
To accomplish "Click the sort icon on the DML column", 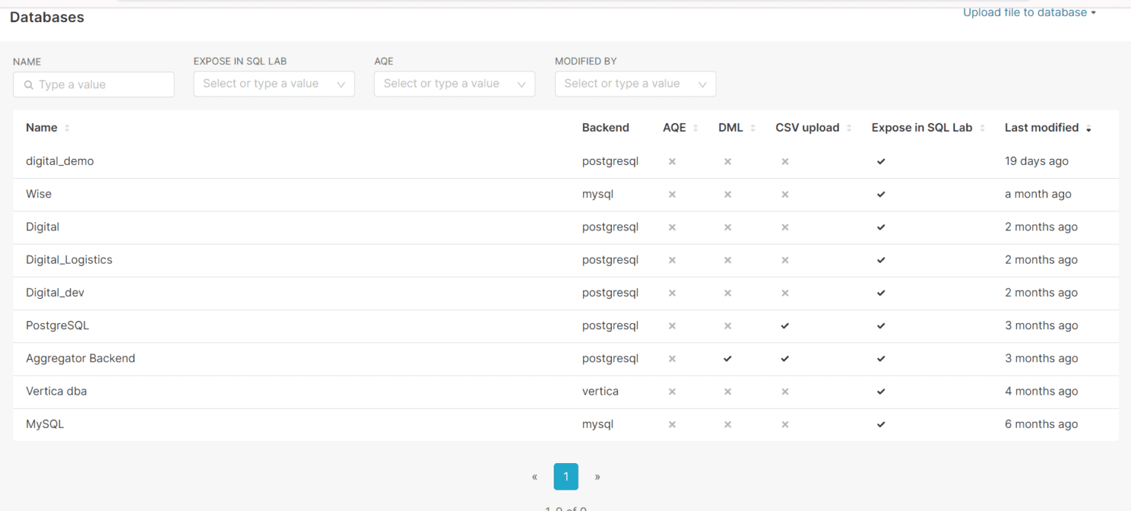I will point(754,127).
